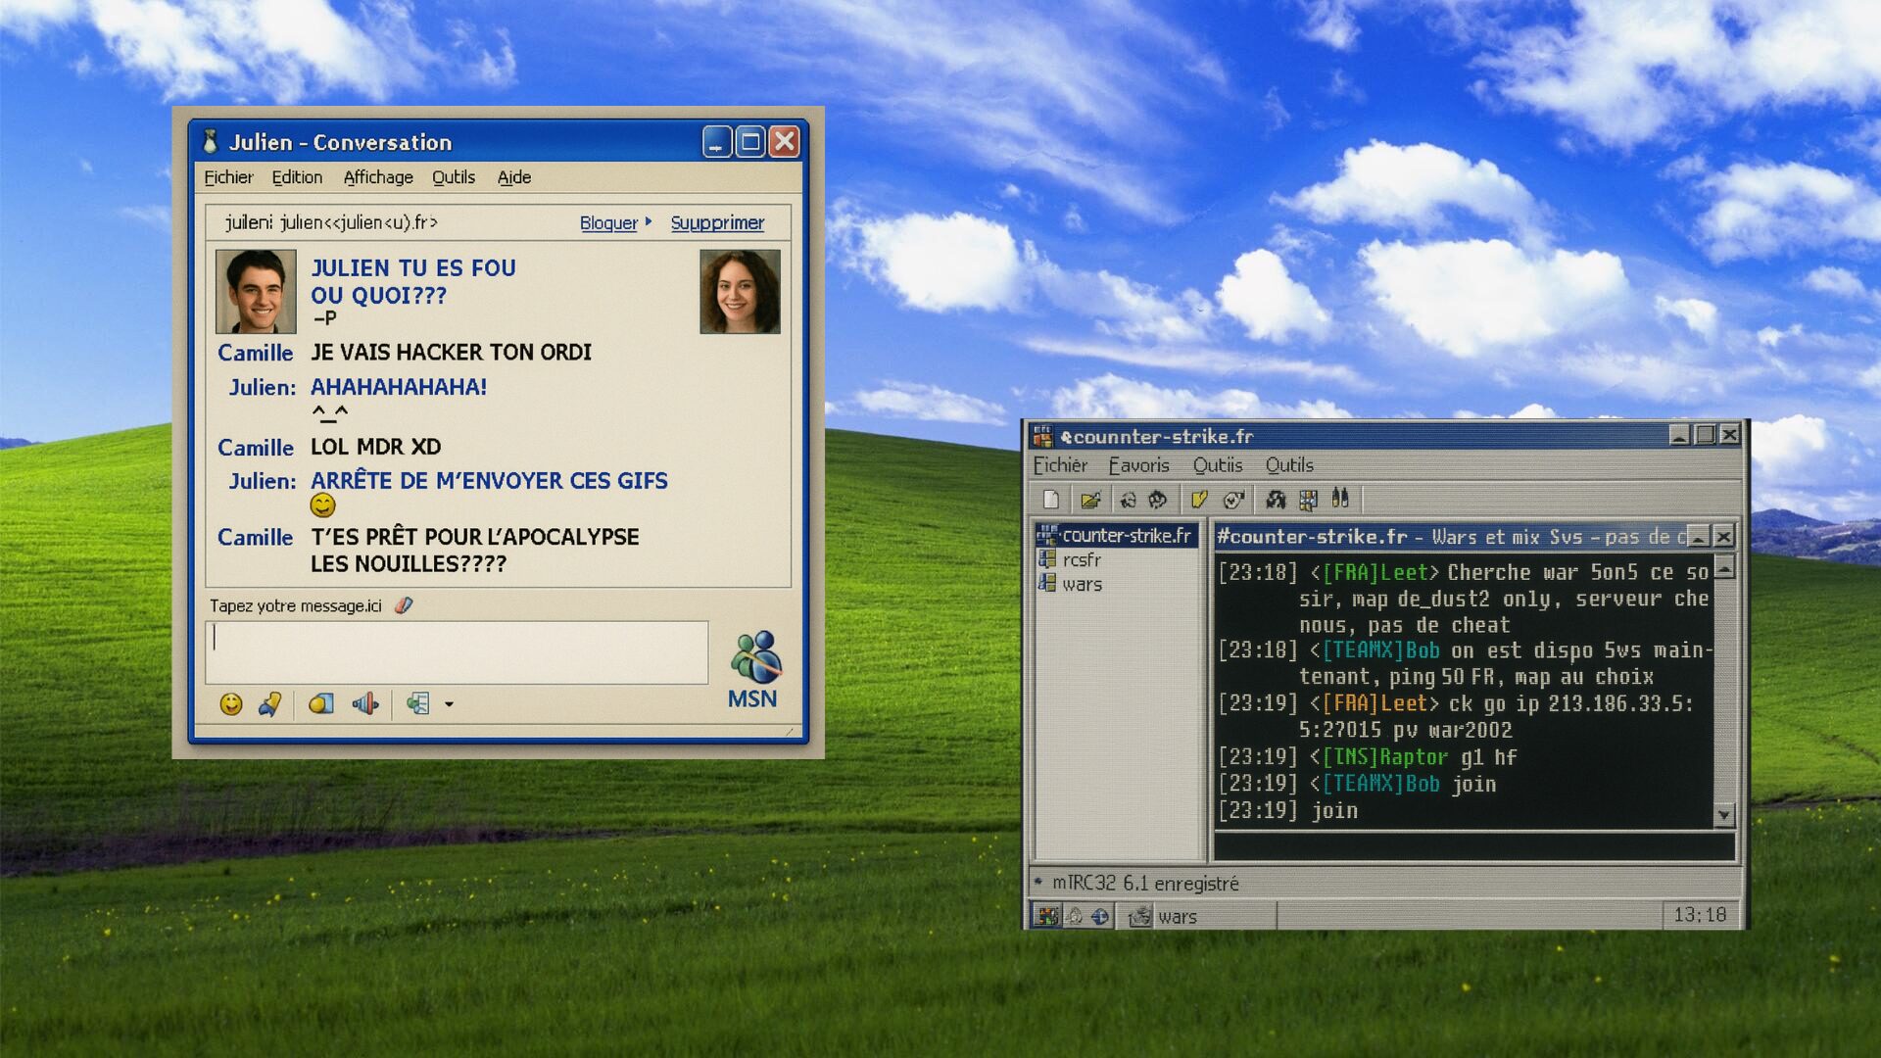Expand the small arrow beside the MSN toolbar pack icon
The width and height of the screenshot is (1881, 1058).
(449, 704)
